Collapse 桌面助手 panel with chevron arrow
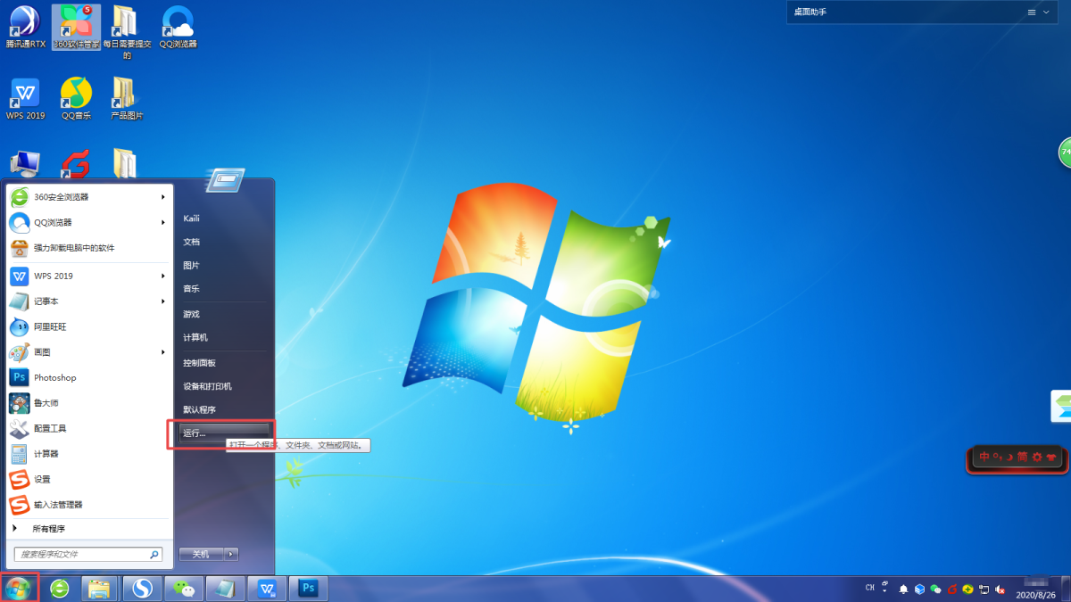 (x=1048, y=12)
